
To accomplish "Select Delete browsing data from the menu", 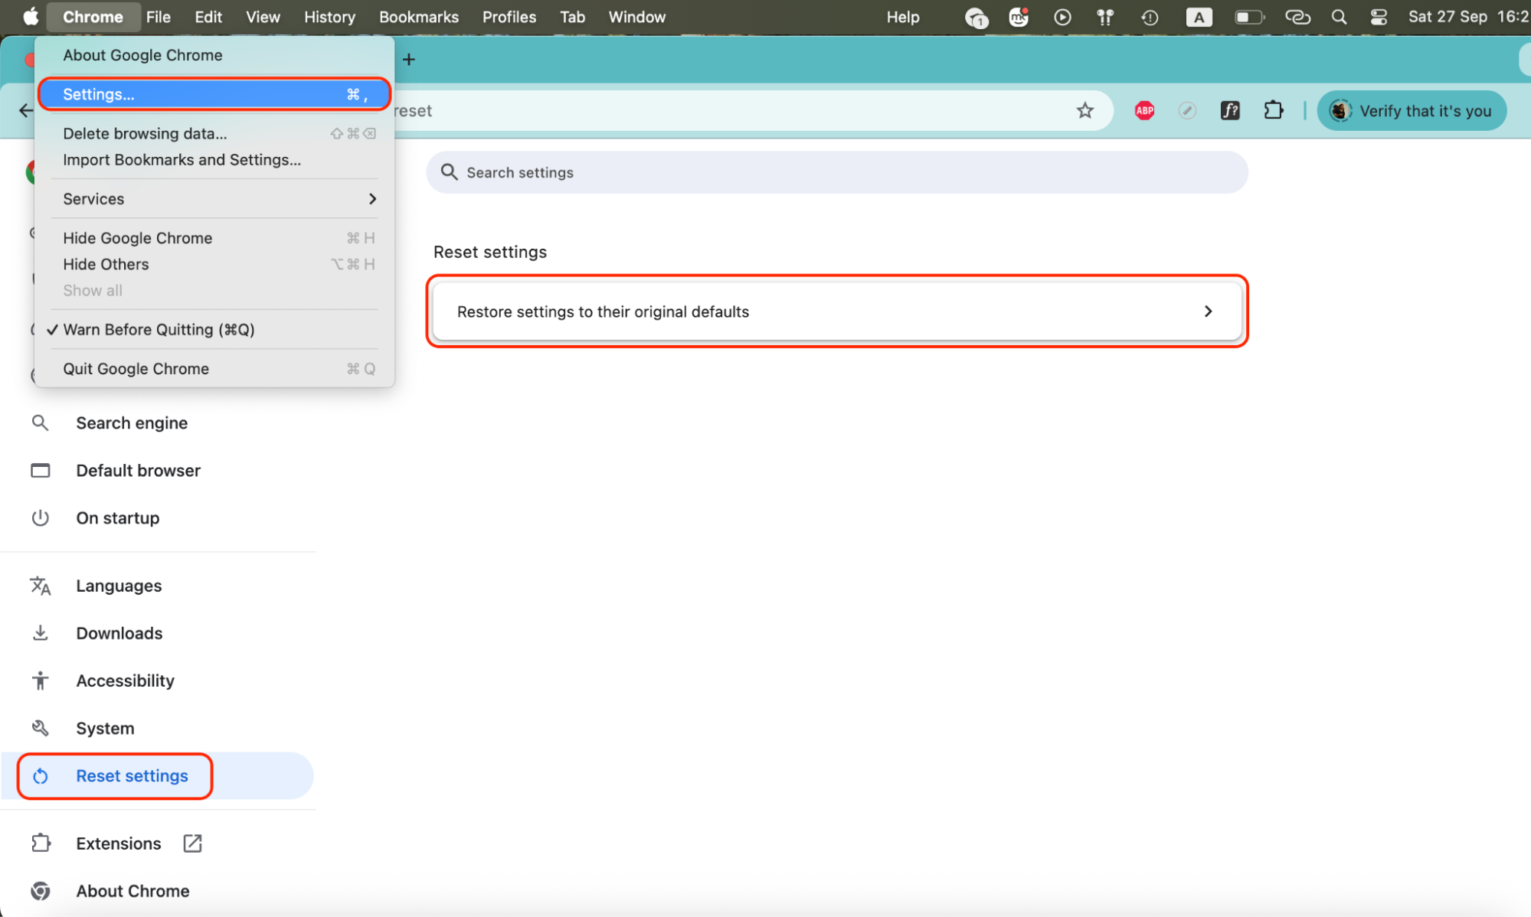I will tap(145, 133).
